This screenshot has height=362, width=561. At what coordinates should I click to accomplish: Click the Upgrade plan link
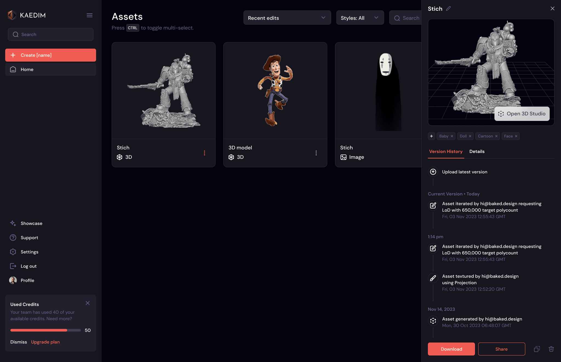pos(45,342)
